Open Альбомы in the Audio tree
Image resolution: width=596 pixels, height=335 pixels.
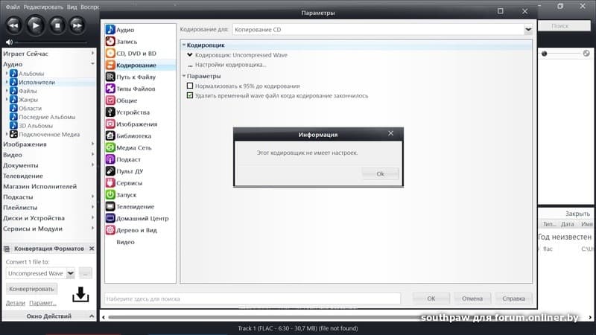pyautogui.click(x=31, y=73)
